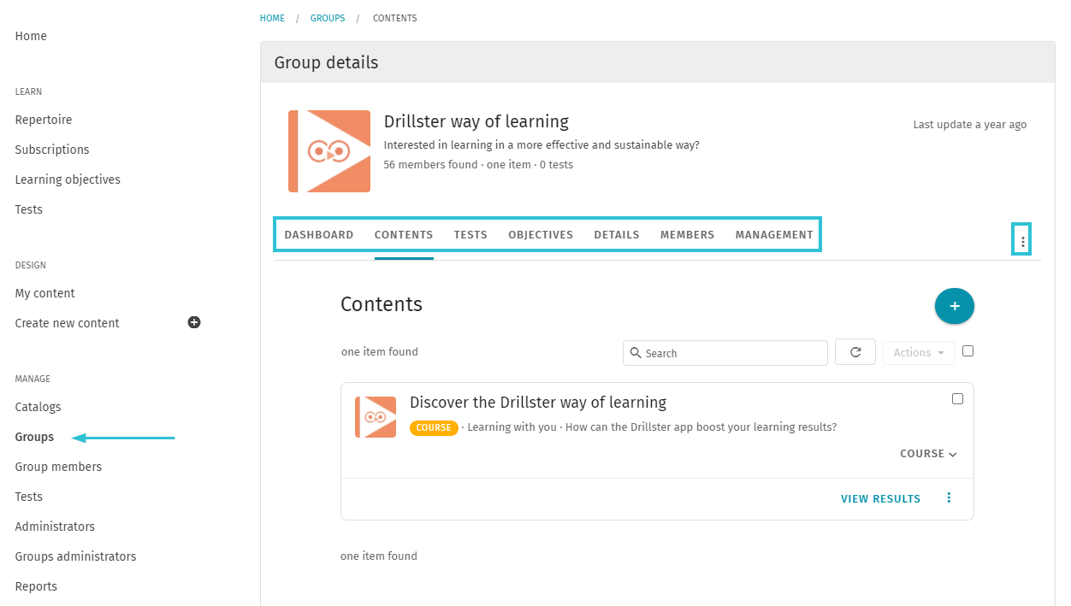Click the Discover course thumbnail icon
The height and width of the screenshot is (606, 1071).
tap(376, 416)
